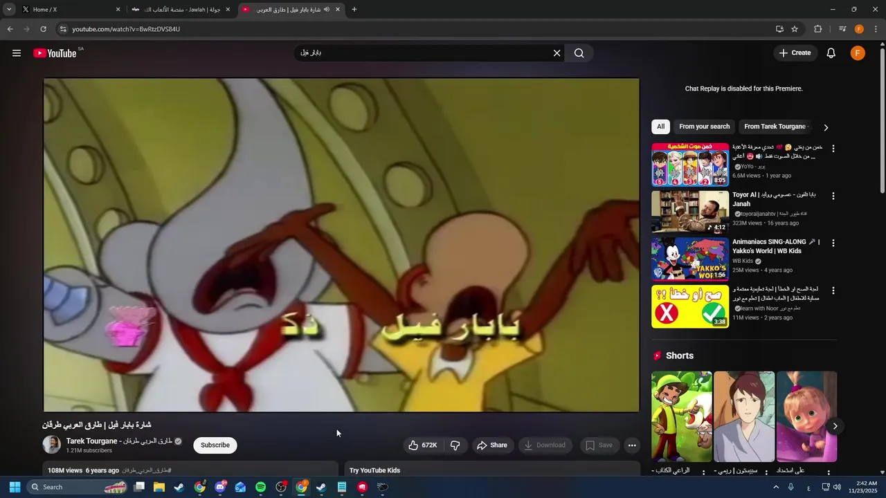This screenshot has width=886, height=498.
Task: Open Discord from the taskbar
Action: coord(220,487)
